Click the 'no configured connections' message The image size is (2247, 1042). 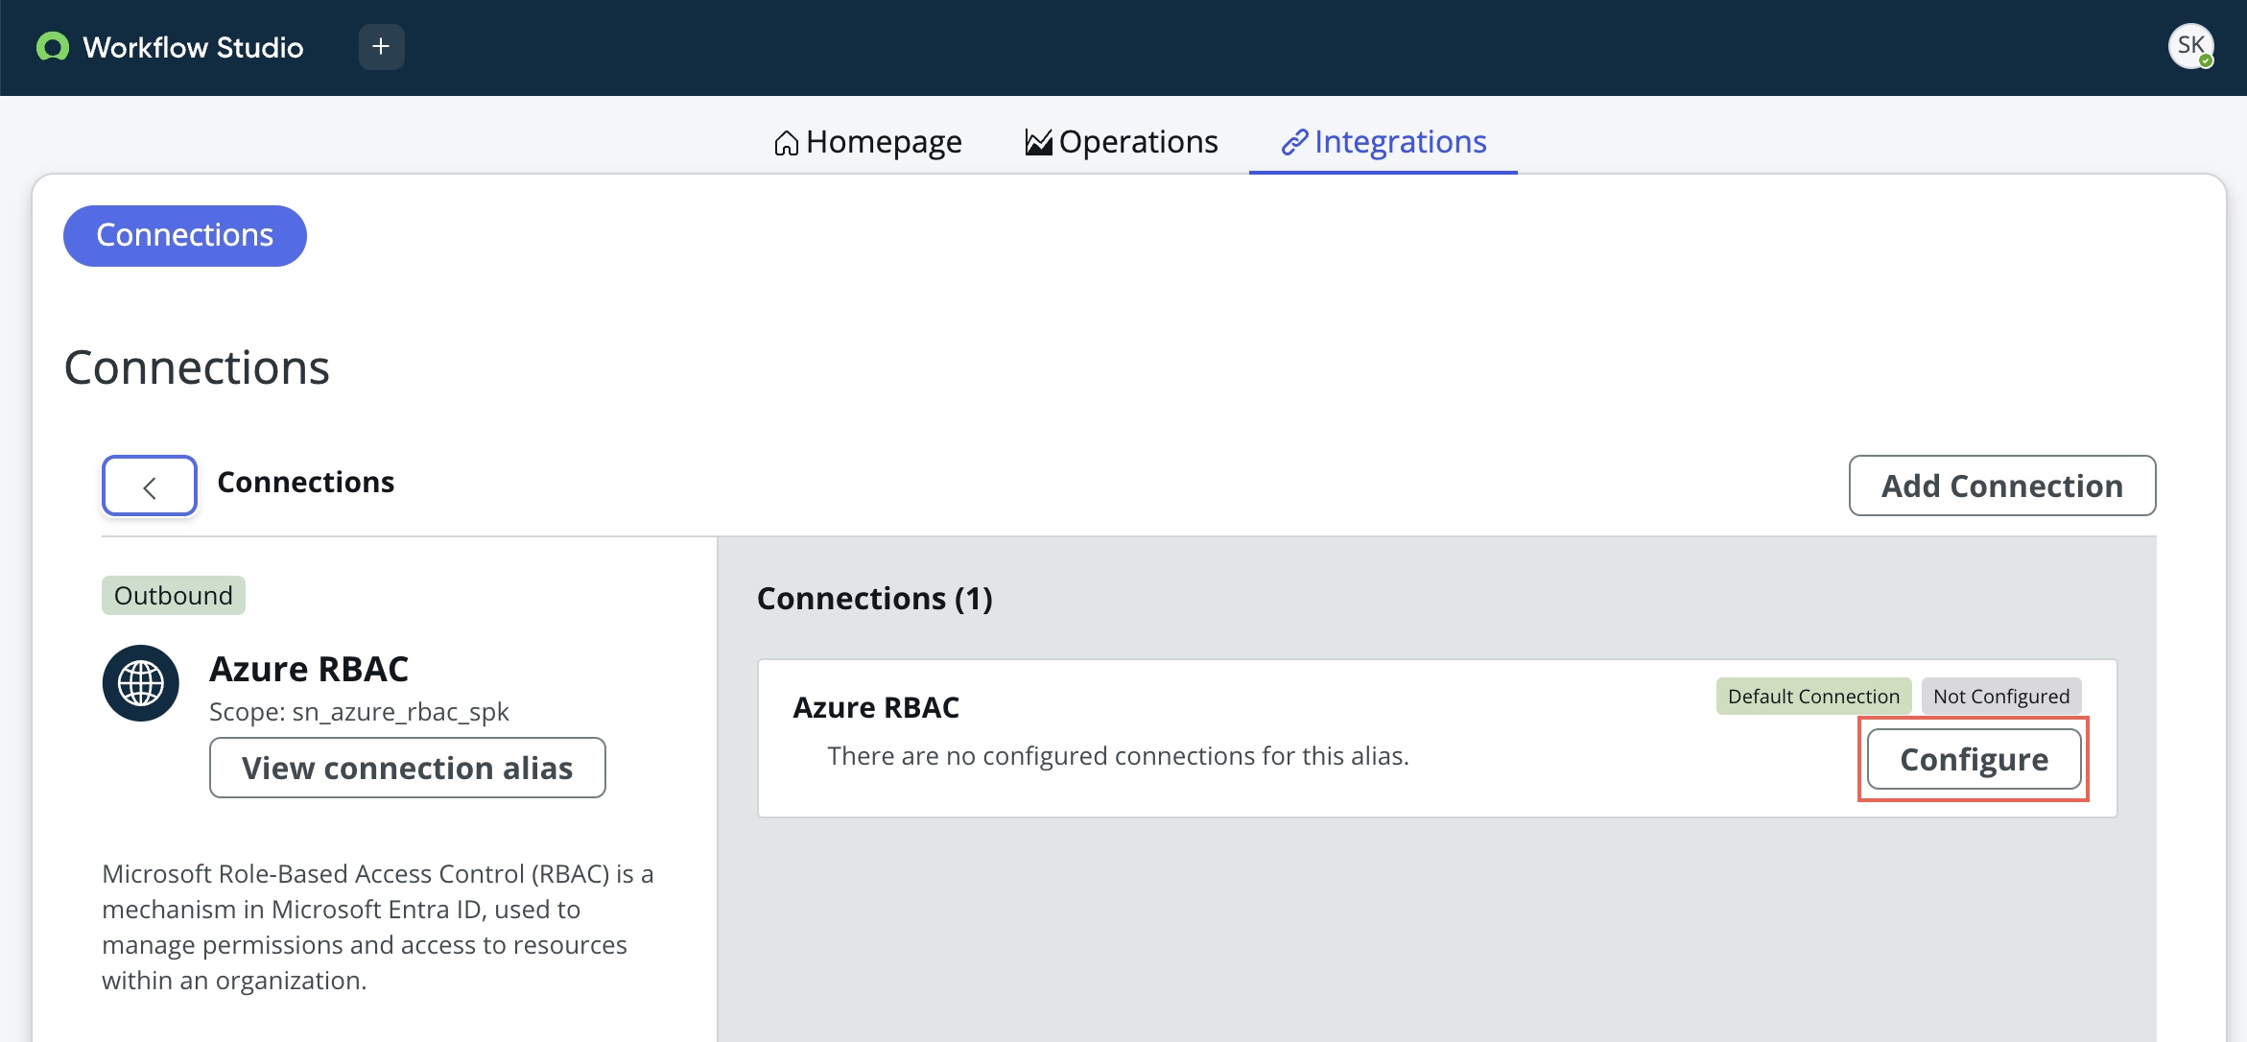click(x=1119, y=756)
